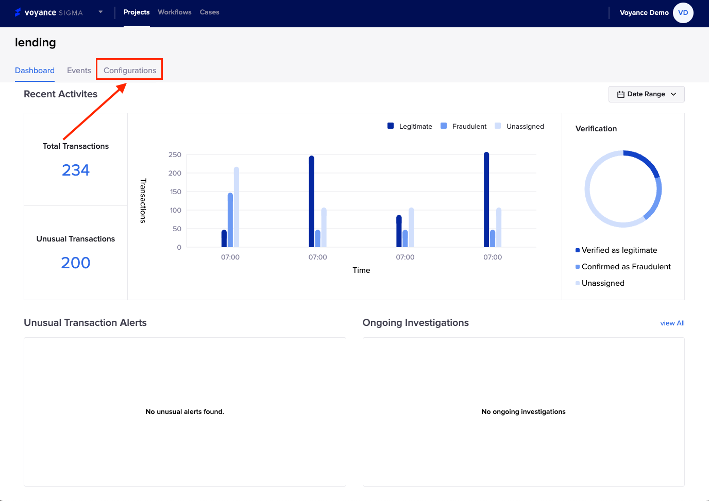Click the lending project title
This screenshot has width=709, height=501.
coord(36,43)
